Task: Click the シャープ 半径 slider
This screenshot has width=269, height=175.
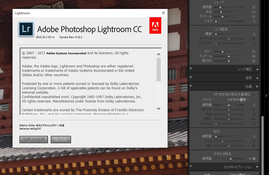Action: tap(229, 12)
